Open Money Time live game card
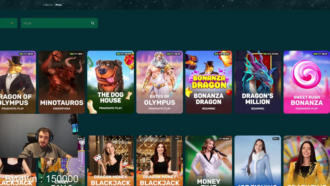This screenshot has height=186, width=330. (x=209, y=161)
